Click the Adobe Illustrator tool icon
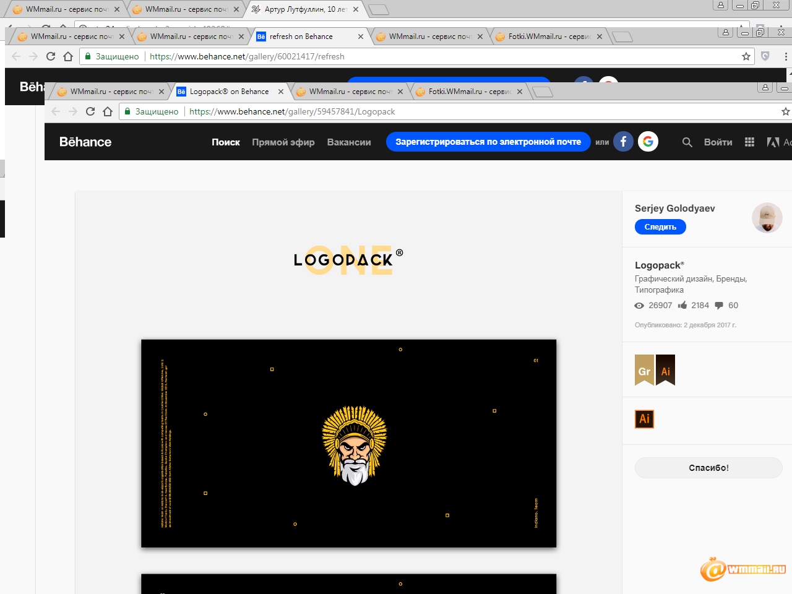 [644, 419]
